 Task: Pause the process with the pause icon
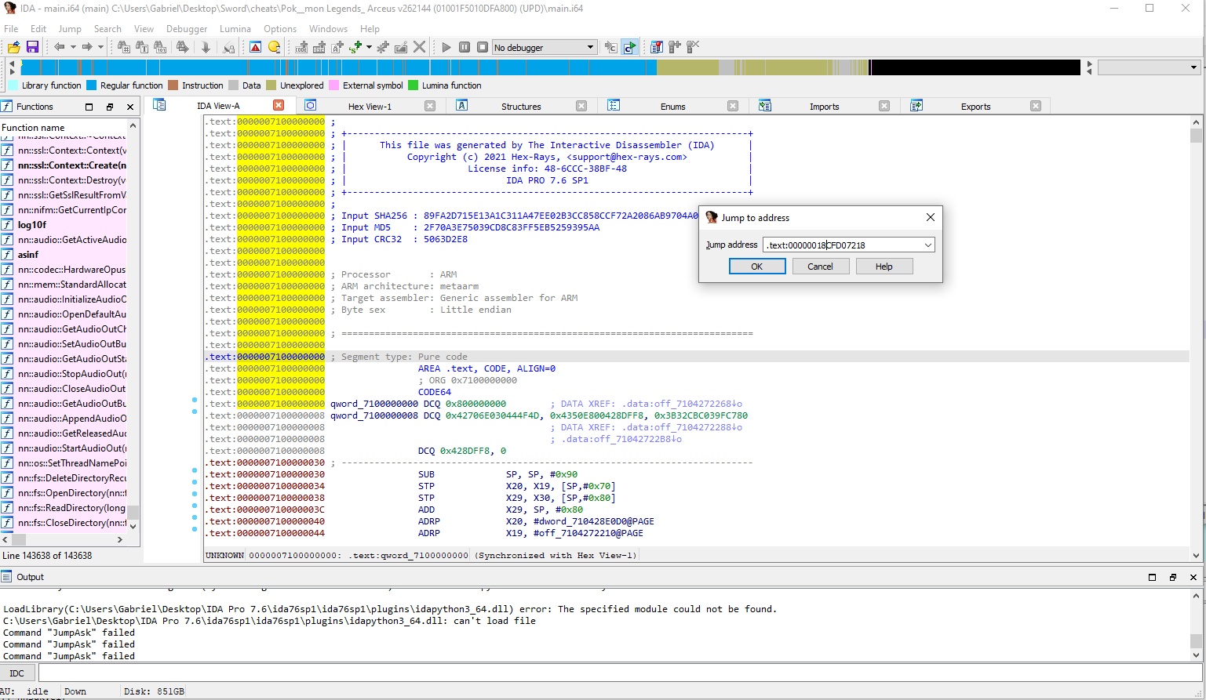pyautogui.click(x=465, y=47)
